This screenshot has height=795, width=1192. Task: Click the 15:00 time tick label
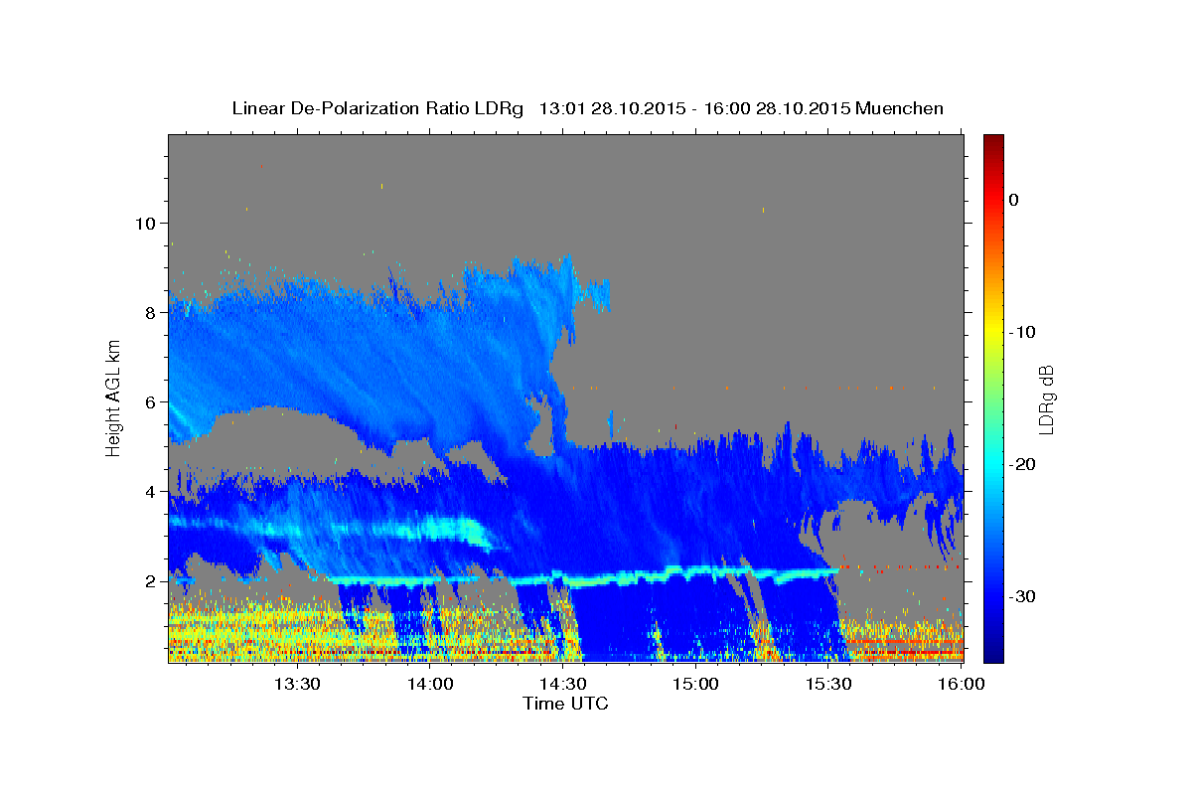[695, 684]
